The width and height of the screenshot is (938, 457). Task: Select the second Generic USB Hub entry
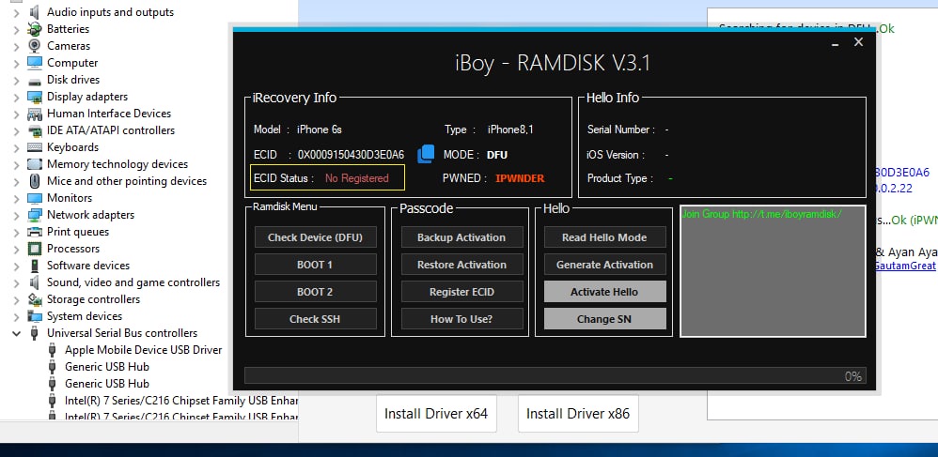tap(106, 384)
